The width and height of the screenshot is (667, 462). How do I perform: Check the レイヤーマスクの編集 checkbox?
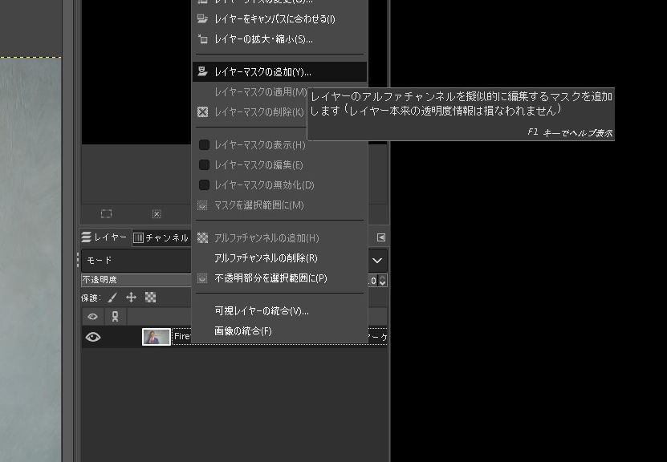tap(204, 165)
